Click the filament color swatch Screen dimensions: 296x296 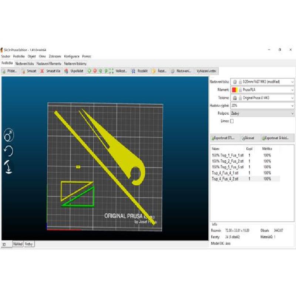[x=235, y=90]
